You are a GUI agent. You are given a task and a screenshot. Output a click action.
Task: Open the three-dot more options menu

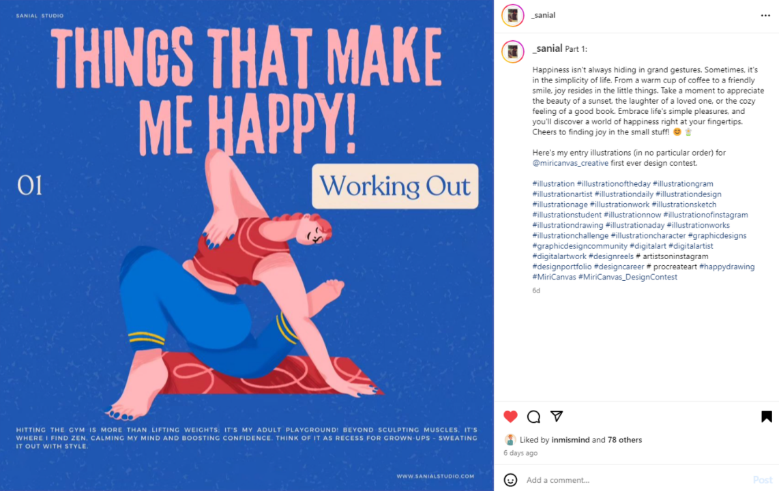click(765, 15)
